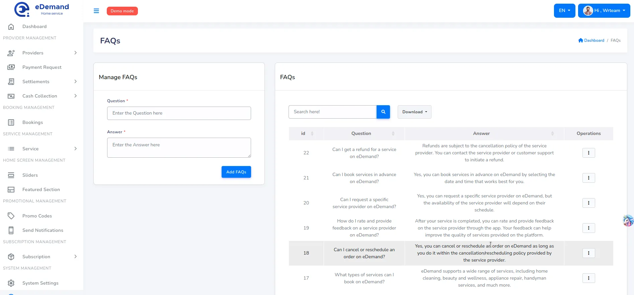Focus the Search here! input box

(332, 112)
